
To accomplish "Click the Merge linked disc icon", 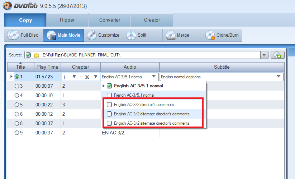I will (x=171, y=35).
